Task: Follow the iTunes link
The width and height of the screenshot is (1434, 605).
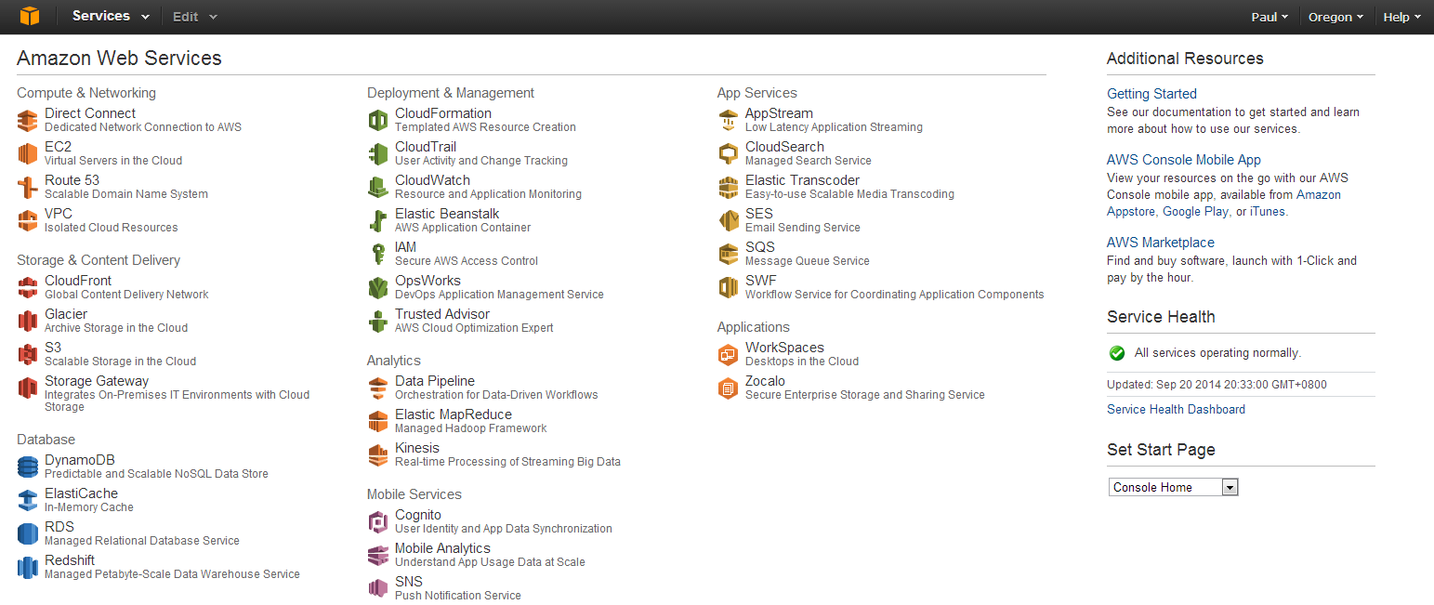Action: point(1267,212)
